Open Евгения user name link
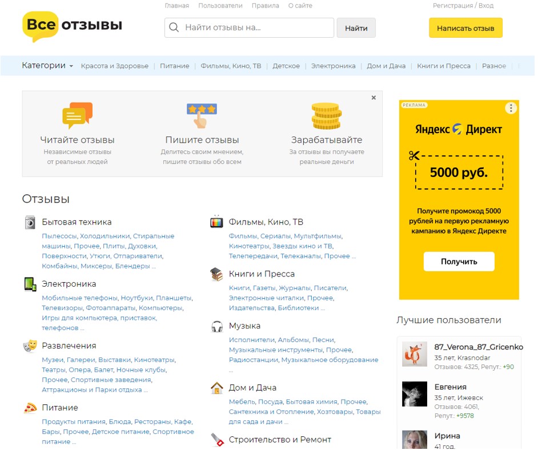 pyautogui.click(x=450, y=387)
